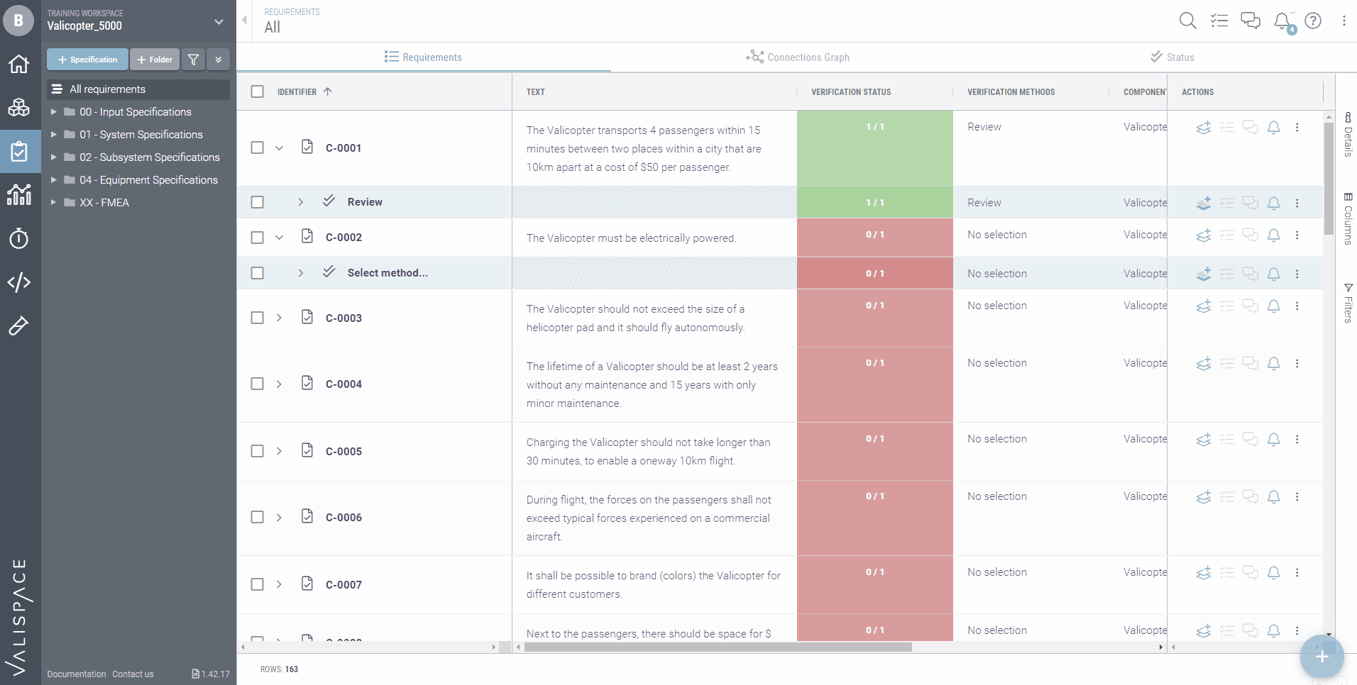This screenshot has height=685, width=1357.
Task: Subscribe to notifications for requirement C-0003
Action: click(x=1274, y=306)
